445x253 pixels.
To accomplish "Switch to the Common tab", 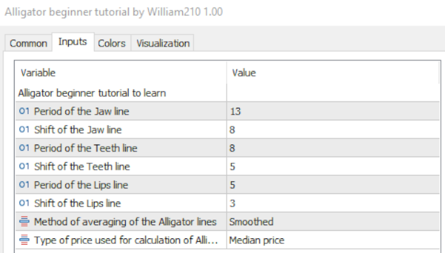I will (29, 43).
